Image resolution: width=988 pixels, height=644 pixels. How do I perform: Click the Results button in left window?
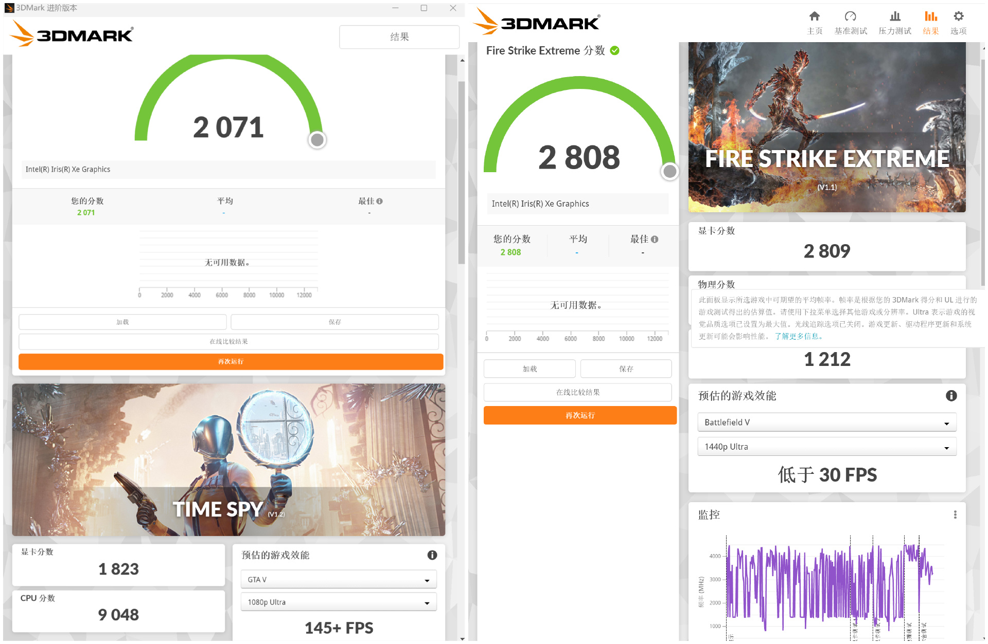(x=399, y=37)
